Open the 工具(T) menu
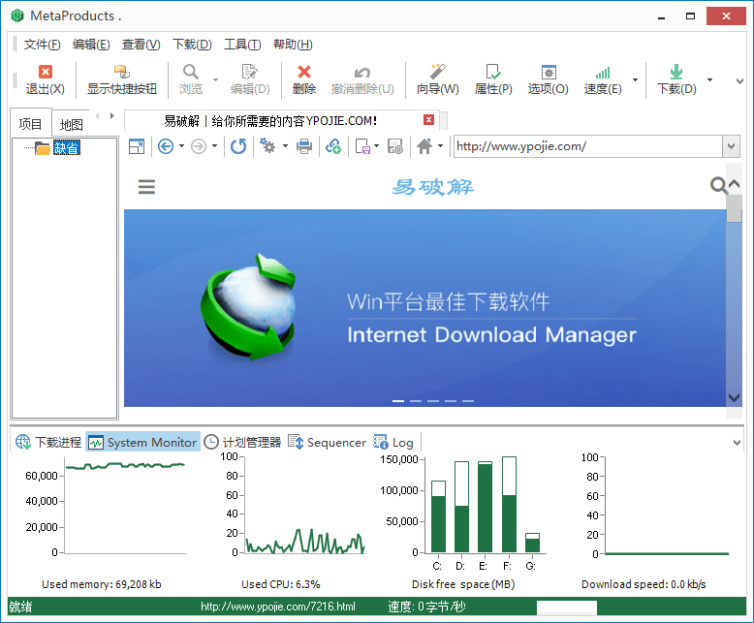The height and width of the screenshot is (623, 754). coord(242,45)
